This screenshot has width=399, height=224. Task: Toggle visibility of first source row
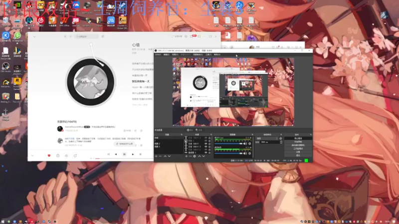pos(206,138)
